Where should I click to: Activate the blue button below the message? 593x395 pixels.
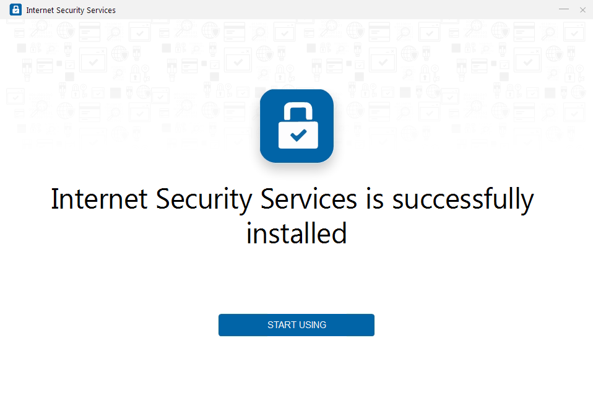click(296, 325)
